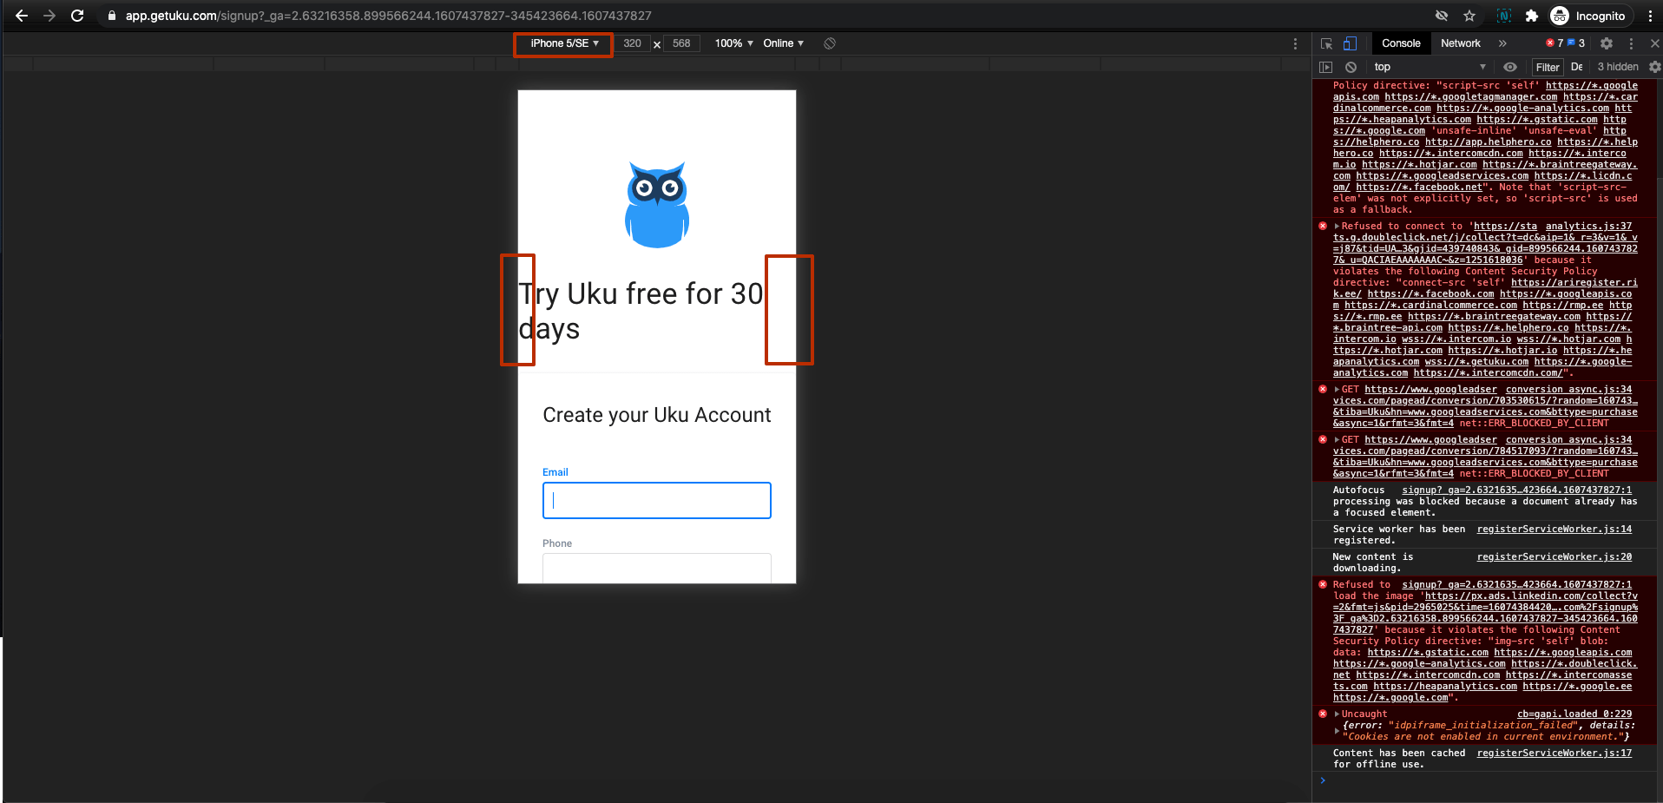Viewport: 1663px width, 803px height.
Task: Expand the Uncaught error entry
Action: pos(1338,714)
